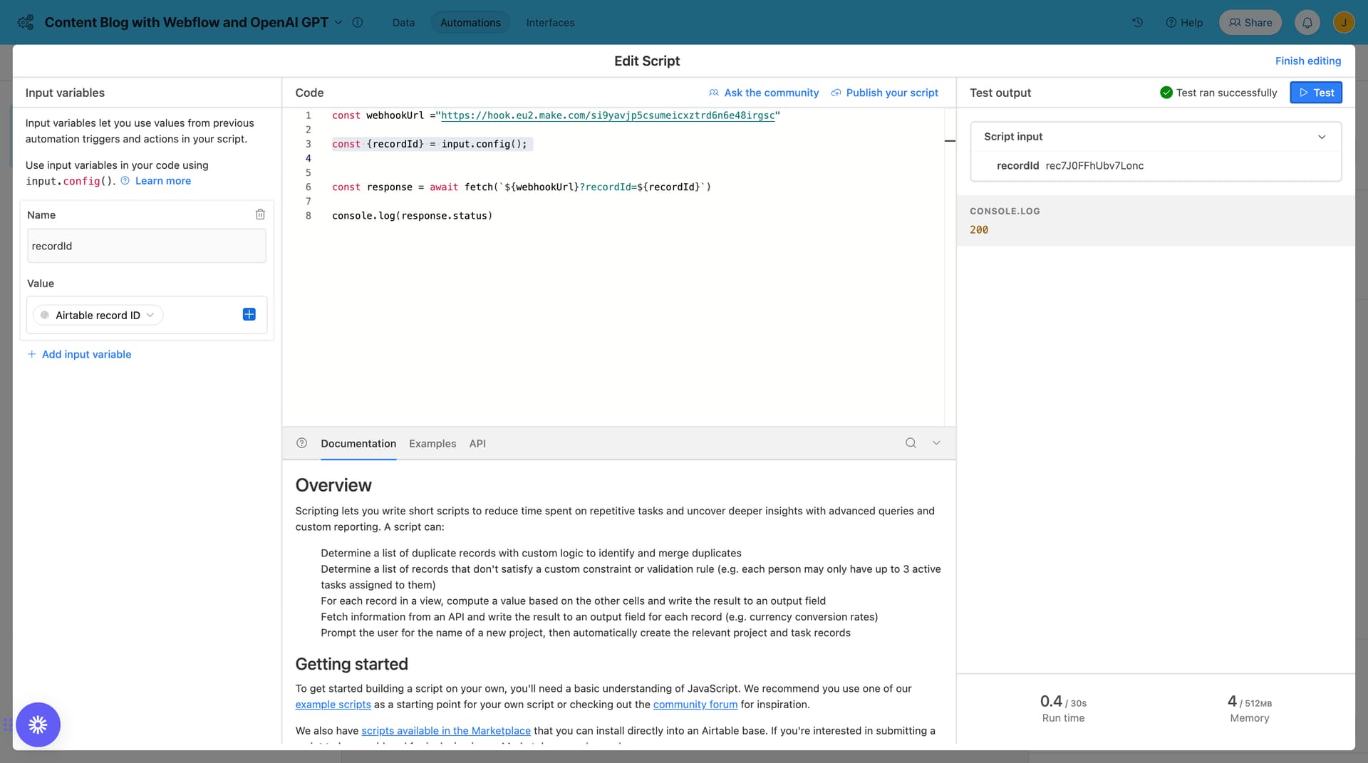Screen dimensions: 1368x763
Task: Open the base history icon
Action: tap(1137, 22)
